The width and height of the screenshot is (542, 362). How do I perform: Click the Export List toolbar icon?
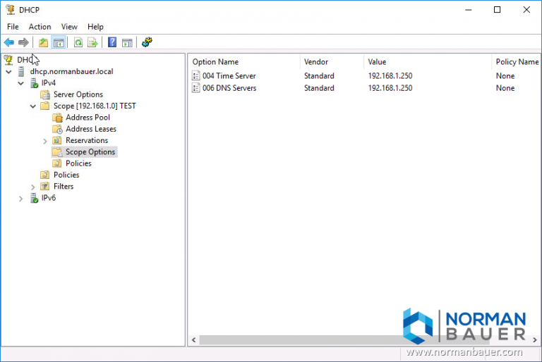pyautogui.click(x=92, y=43)
